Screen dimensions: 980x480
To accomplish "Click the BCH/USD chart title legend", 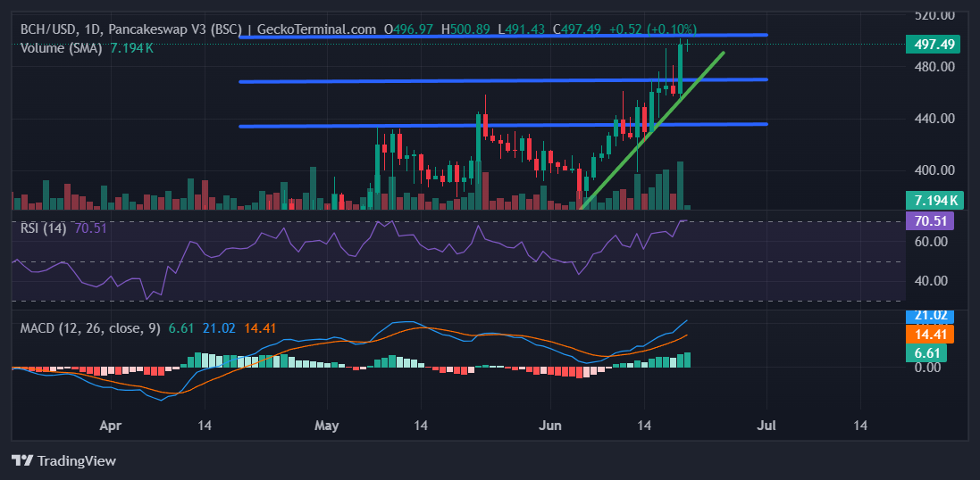I will point(198,29).
